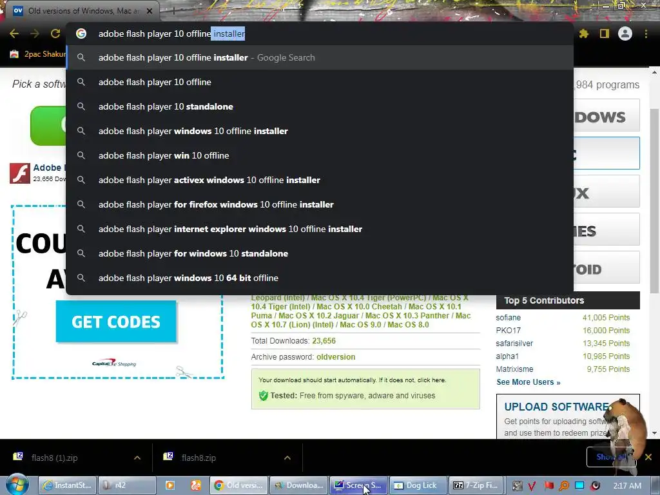Open the Extensions puzzle icon
Image resolution: width=660 pixels, height=495 pixels.
pos(583,34)
